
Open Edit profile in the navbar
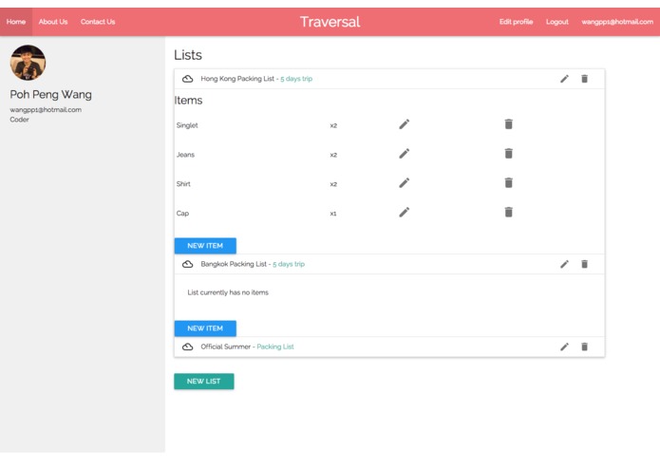pyautogui.click(x=516, y=22)
